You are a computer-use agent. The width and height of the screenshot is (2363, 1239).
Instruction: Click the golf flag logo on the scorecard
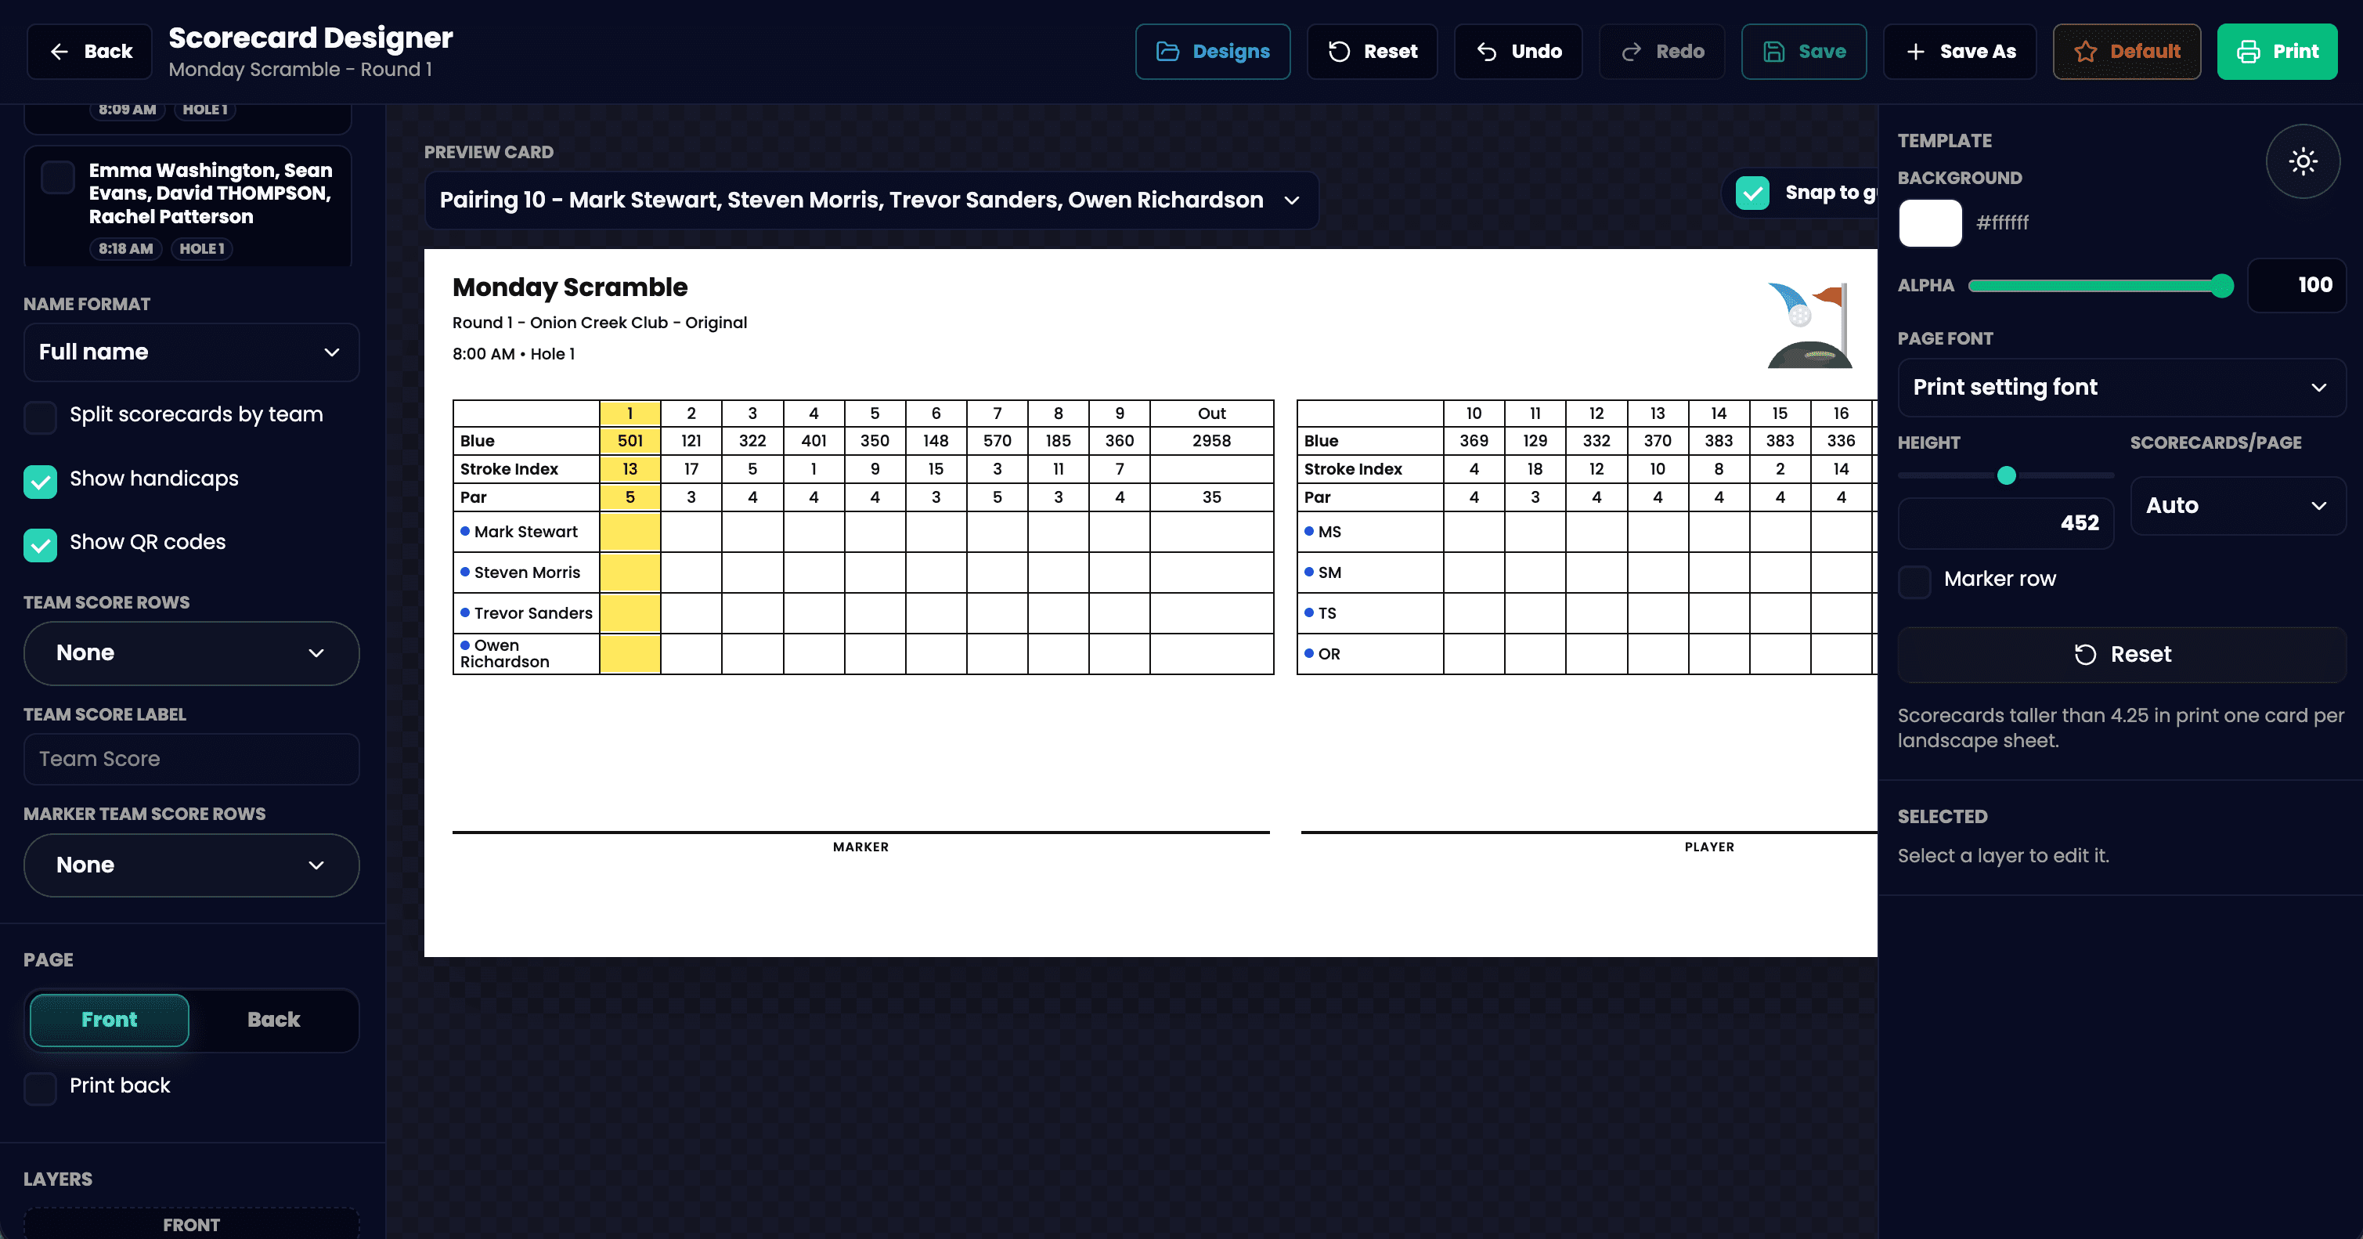point(1809,325)
